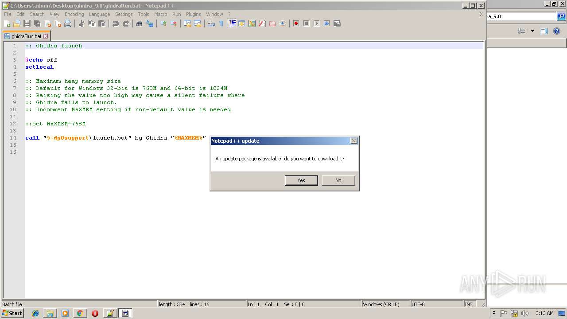Viewport: 567px width, 319px height.
Task: Toggle word wrap in the toolbar
Action: 211,23
